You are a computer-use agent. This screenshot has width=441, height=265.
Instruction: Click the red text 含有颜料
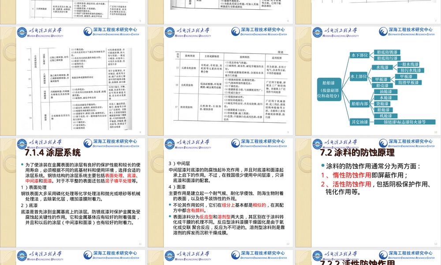(196, 210)
